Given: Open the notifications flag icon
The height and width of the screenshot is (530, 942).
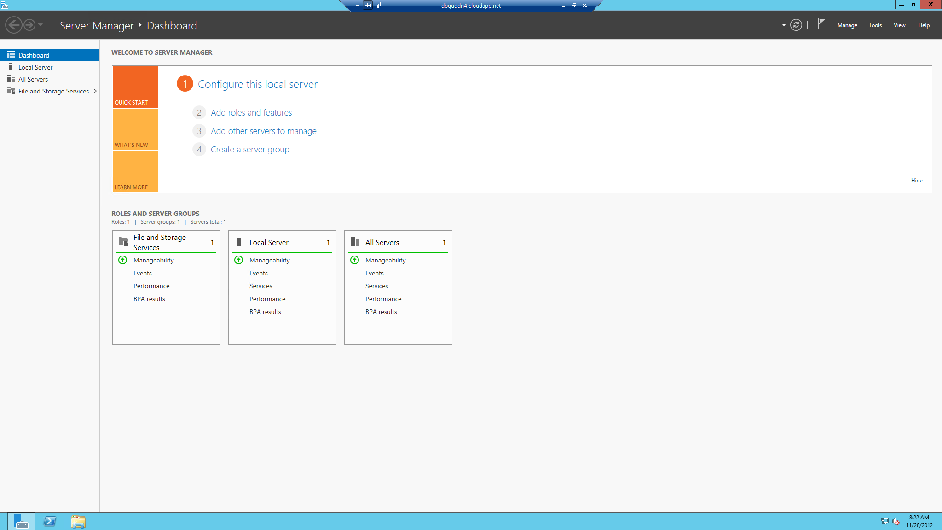Looking at the screenshot, I should (x=821, y=24).
